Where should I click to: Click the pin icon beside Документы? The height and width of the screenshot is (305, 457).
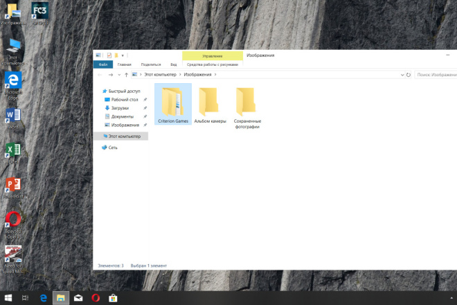pyautogui.click(x=145, y=116)
